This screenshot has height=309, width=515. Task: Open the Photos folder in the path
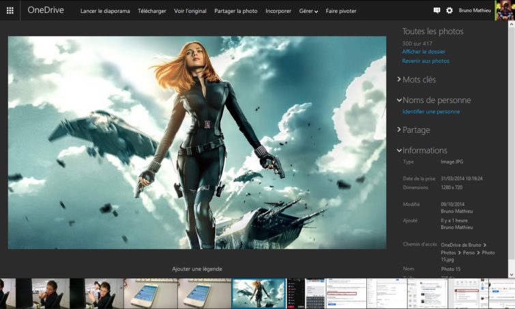tap(448, 252)
